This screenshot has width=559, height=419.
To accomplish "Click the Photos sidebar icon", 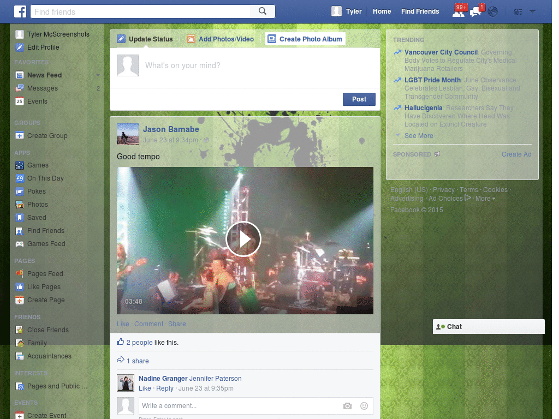I will click(x=20, y=205).
